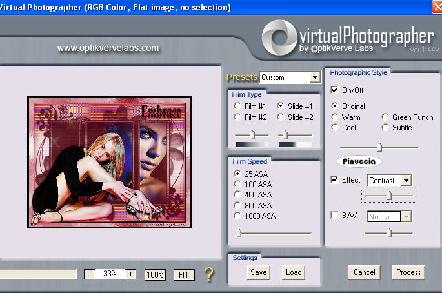Pick 400 ASA film speed
This screenshot has height=293, width=442.
tap(237, 195)
